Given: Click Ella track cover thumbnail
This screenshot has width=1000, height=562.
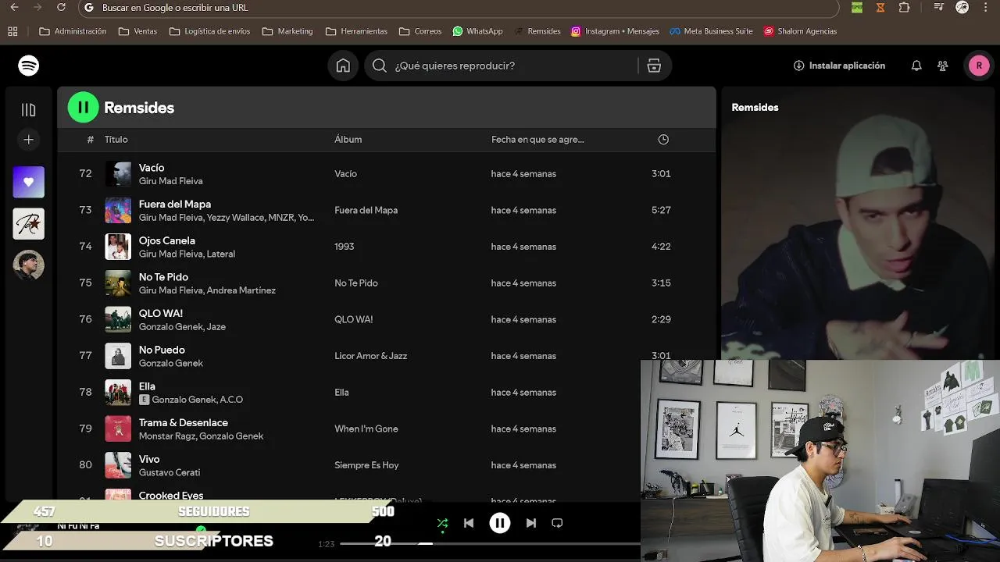Looking at the screenshot, I should coord(118,393).
